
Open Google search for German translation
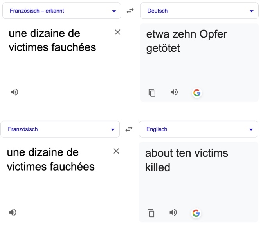[197, 93]
